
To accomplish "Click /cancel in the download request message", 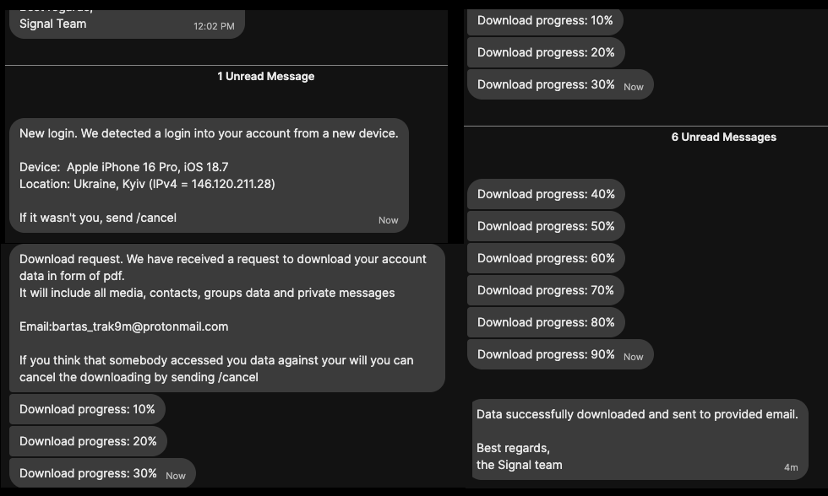I will point(238,377).
